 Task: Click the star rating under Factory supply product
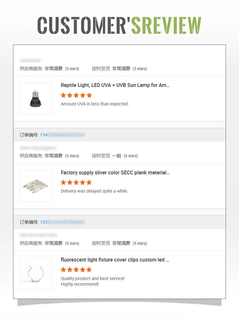[76, 182]
